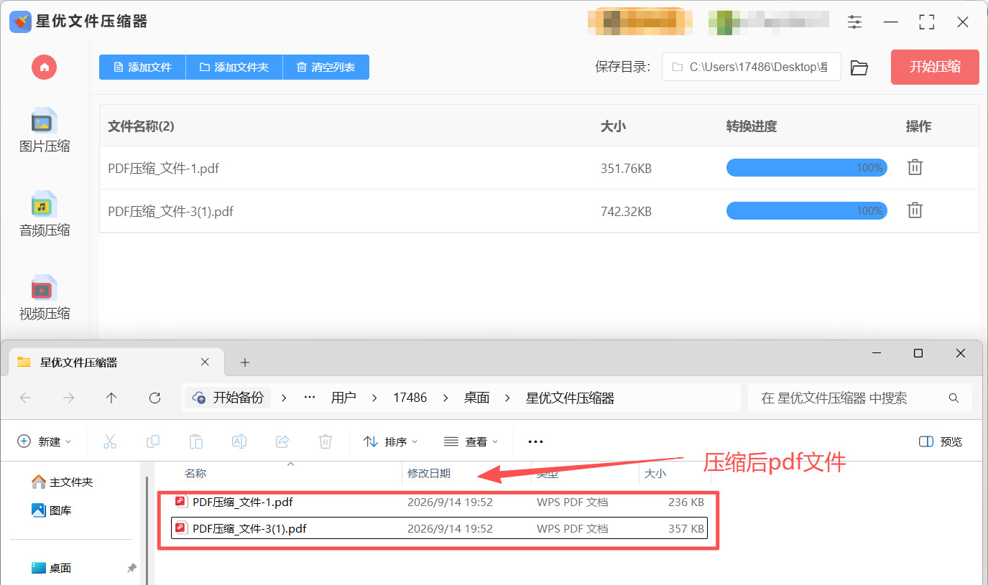Viewport: 988px width, 585px height.
Task: Open the 查看 view dropdown
Action: 471,441
